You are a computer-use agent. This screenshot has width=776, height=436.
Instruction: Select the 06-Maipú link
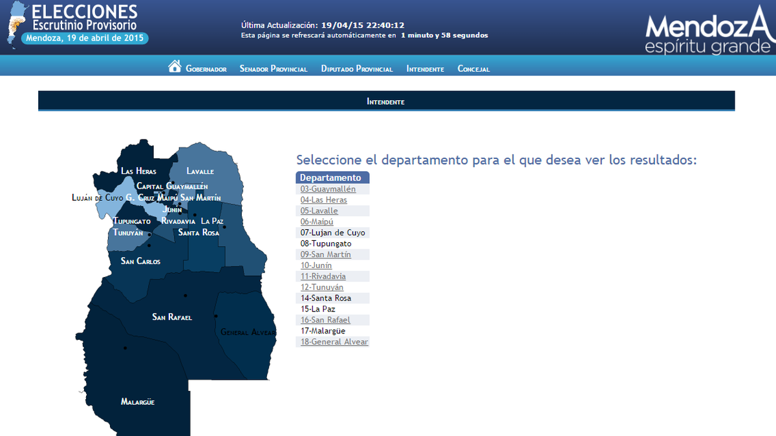[x=316, y=221]
